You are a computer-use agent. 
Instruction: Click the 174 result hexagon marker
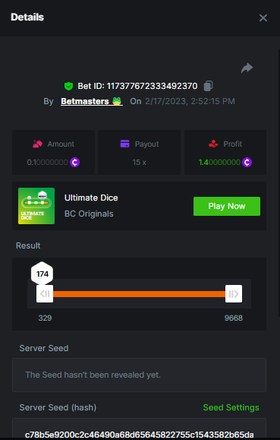(42, 274)
